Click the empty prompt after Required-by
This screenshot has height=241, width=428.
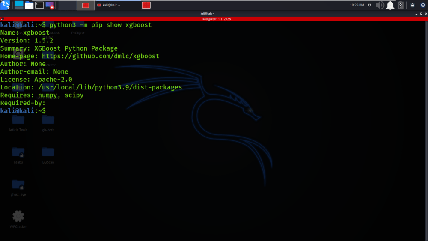pyautogui.click(x=23, y=111)
